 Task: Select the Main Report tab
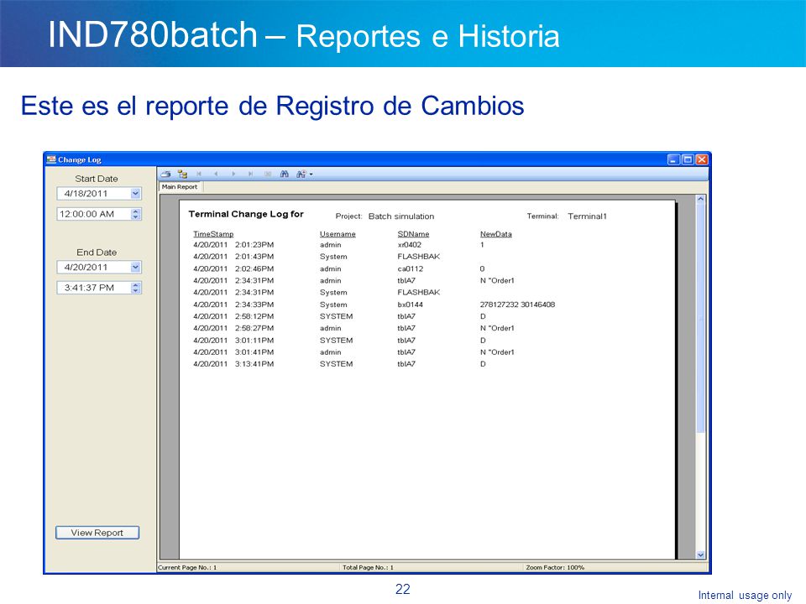coord(180,187)
